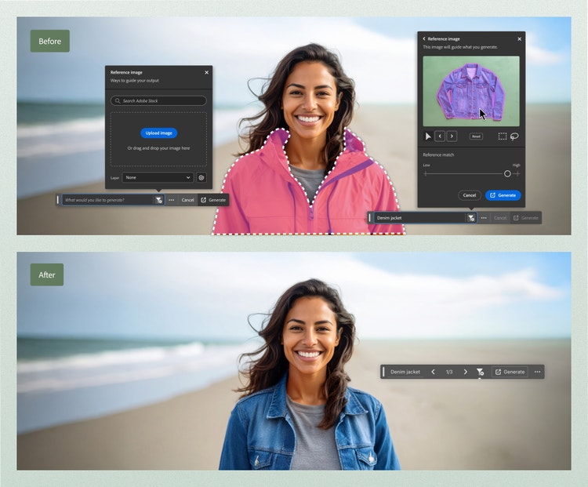This screenshot has height=487, width=588.
Task: Click Generate in the After taskbar
Action: pyautogui.click(x=510, y=372)
